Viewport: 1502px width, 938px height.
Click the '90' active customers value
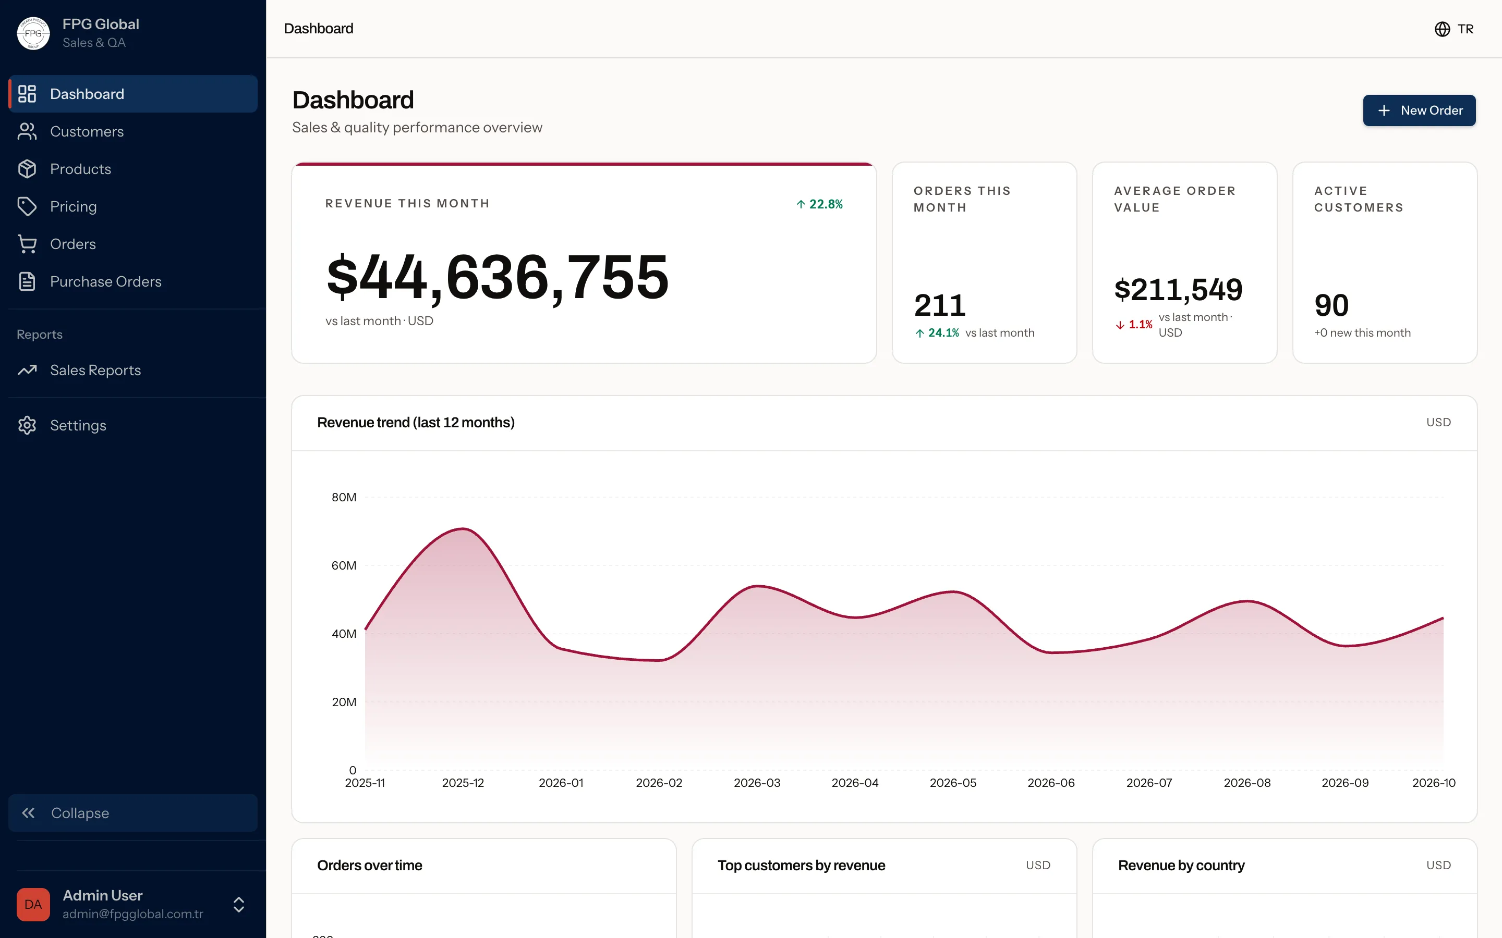click(1331, 305)
